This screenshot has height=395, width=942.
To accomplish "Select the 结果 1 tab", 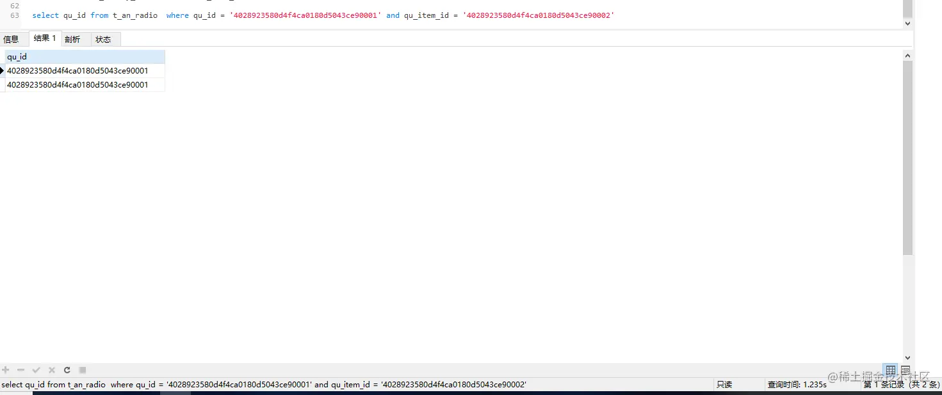I will point(45,38).
